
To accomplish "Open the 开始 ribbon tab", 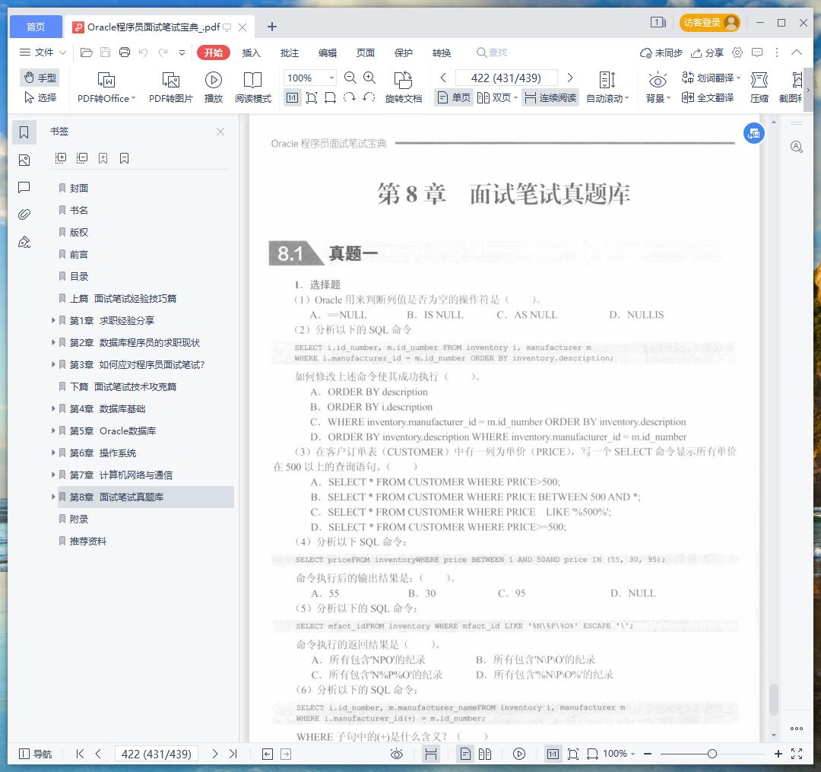I will coord(214,52).
